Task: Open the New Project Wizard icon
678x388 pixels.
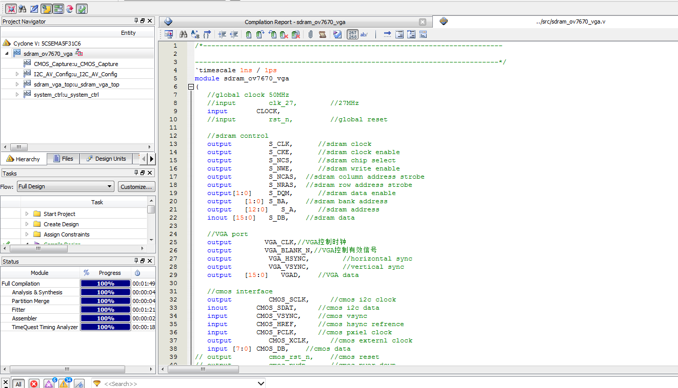Action: (x=11, y=8)
